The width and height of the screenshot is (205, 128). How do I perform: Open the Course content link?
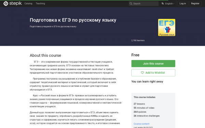pos(141,124)
